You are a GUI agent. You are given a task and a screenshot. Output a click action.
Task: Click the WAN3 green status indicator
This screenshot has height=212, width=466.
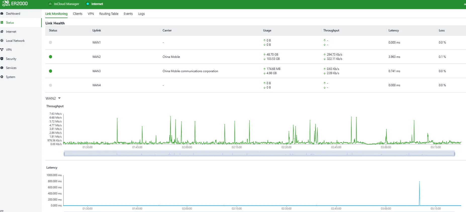click(51, 71)
